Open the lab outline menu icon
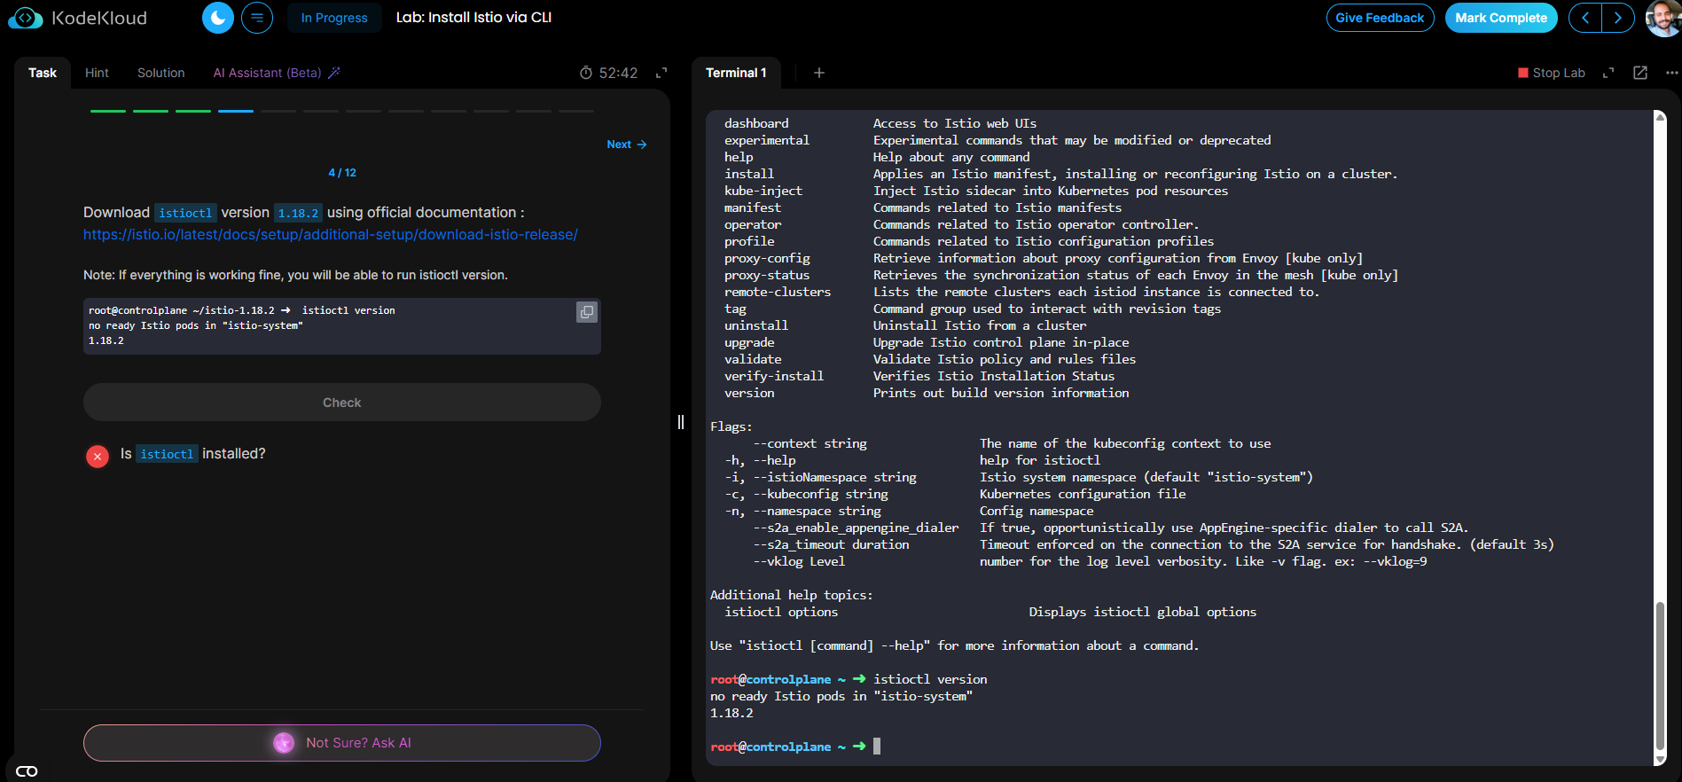The image size is (1682, 782). 257,18
